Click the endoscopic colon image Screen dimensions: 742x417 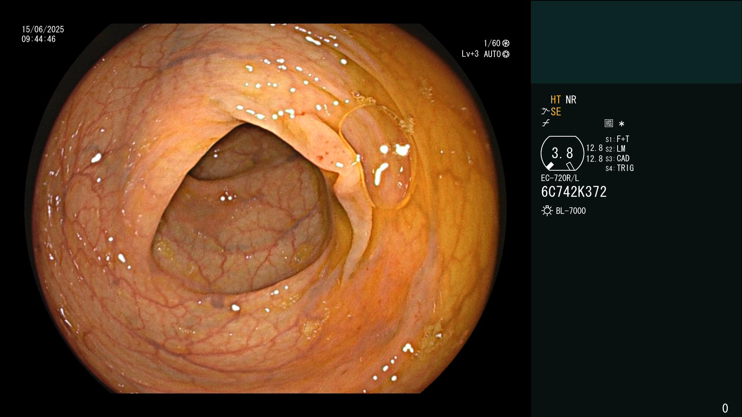tap(265, 208)
